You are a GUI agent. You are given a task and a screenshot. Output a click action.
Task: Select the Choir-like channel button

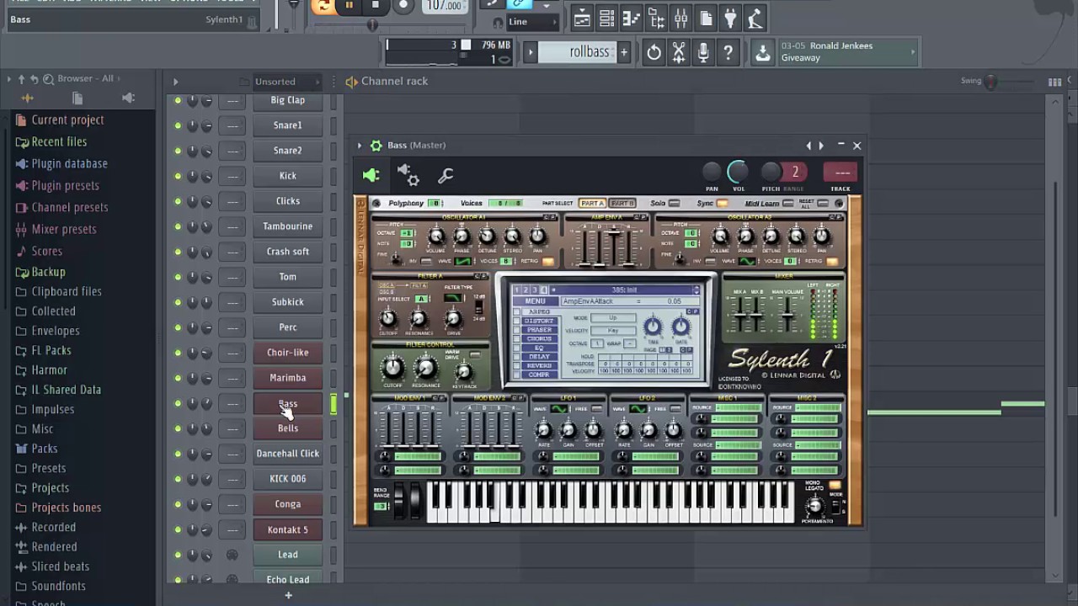point(288,353)
